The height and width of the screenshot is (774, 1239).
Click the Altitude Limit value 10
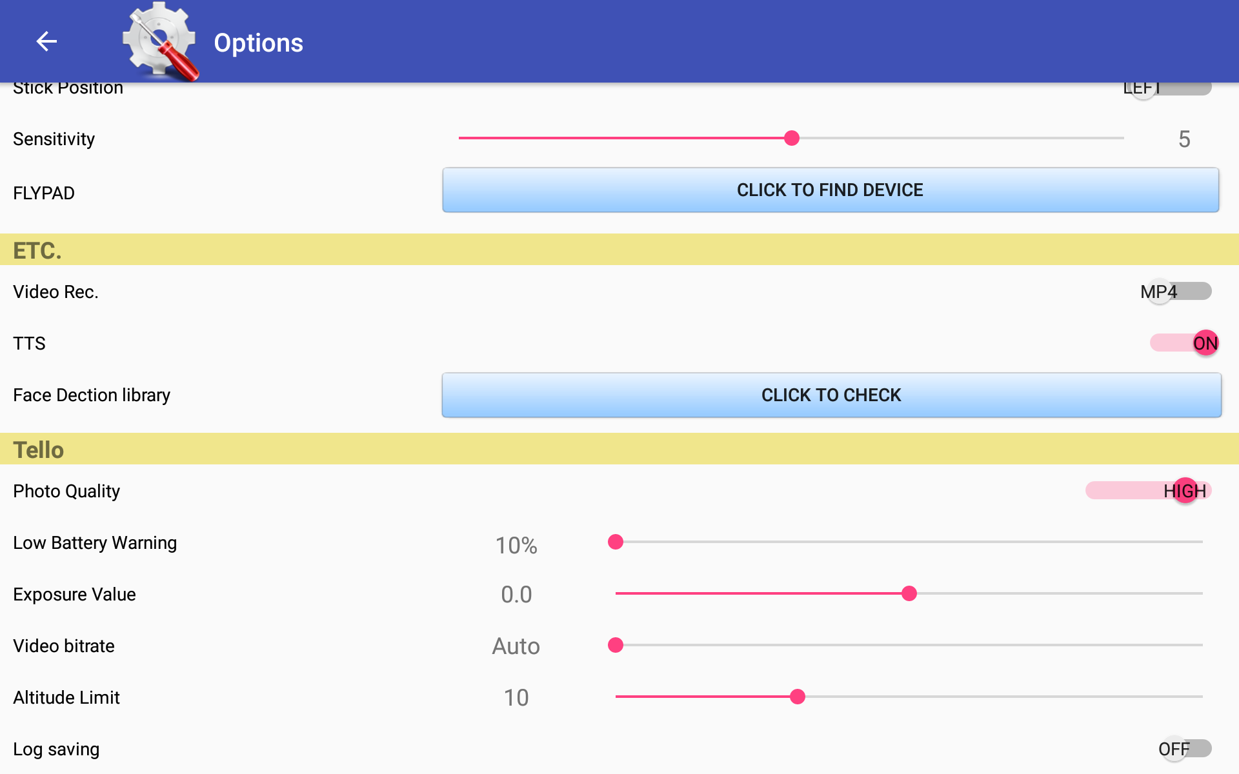coord(516,697)
